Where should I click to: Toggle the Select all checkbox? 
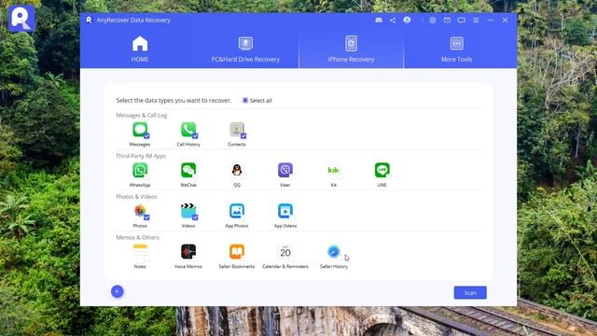coord(245,101)
